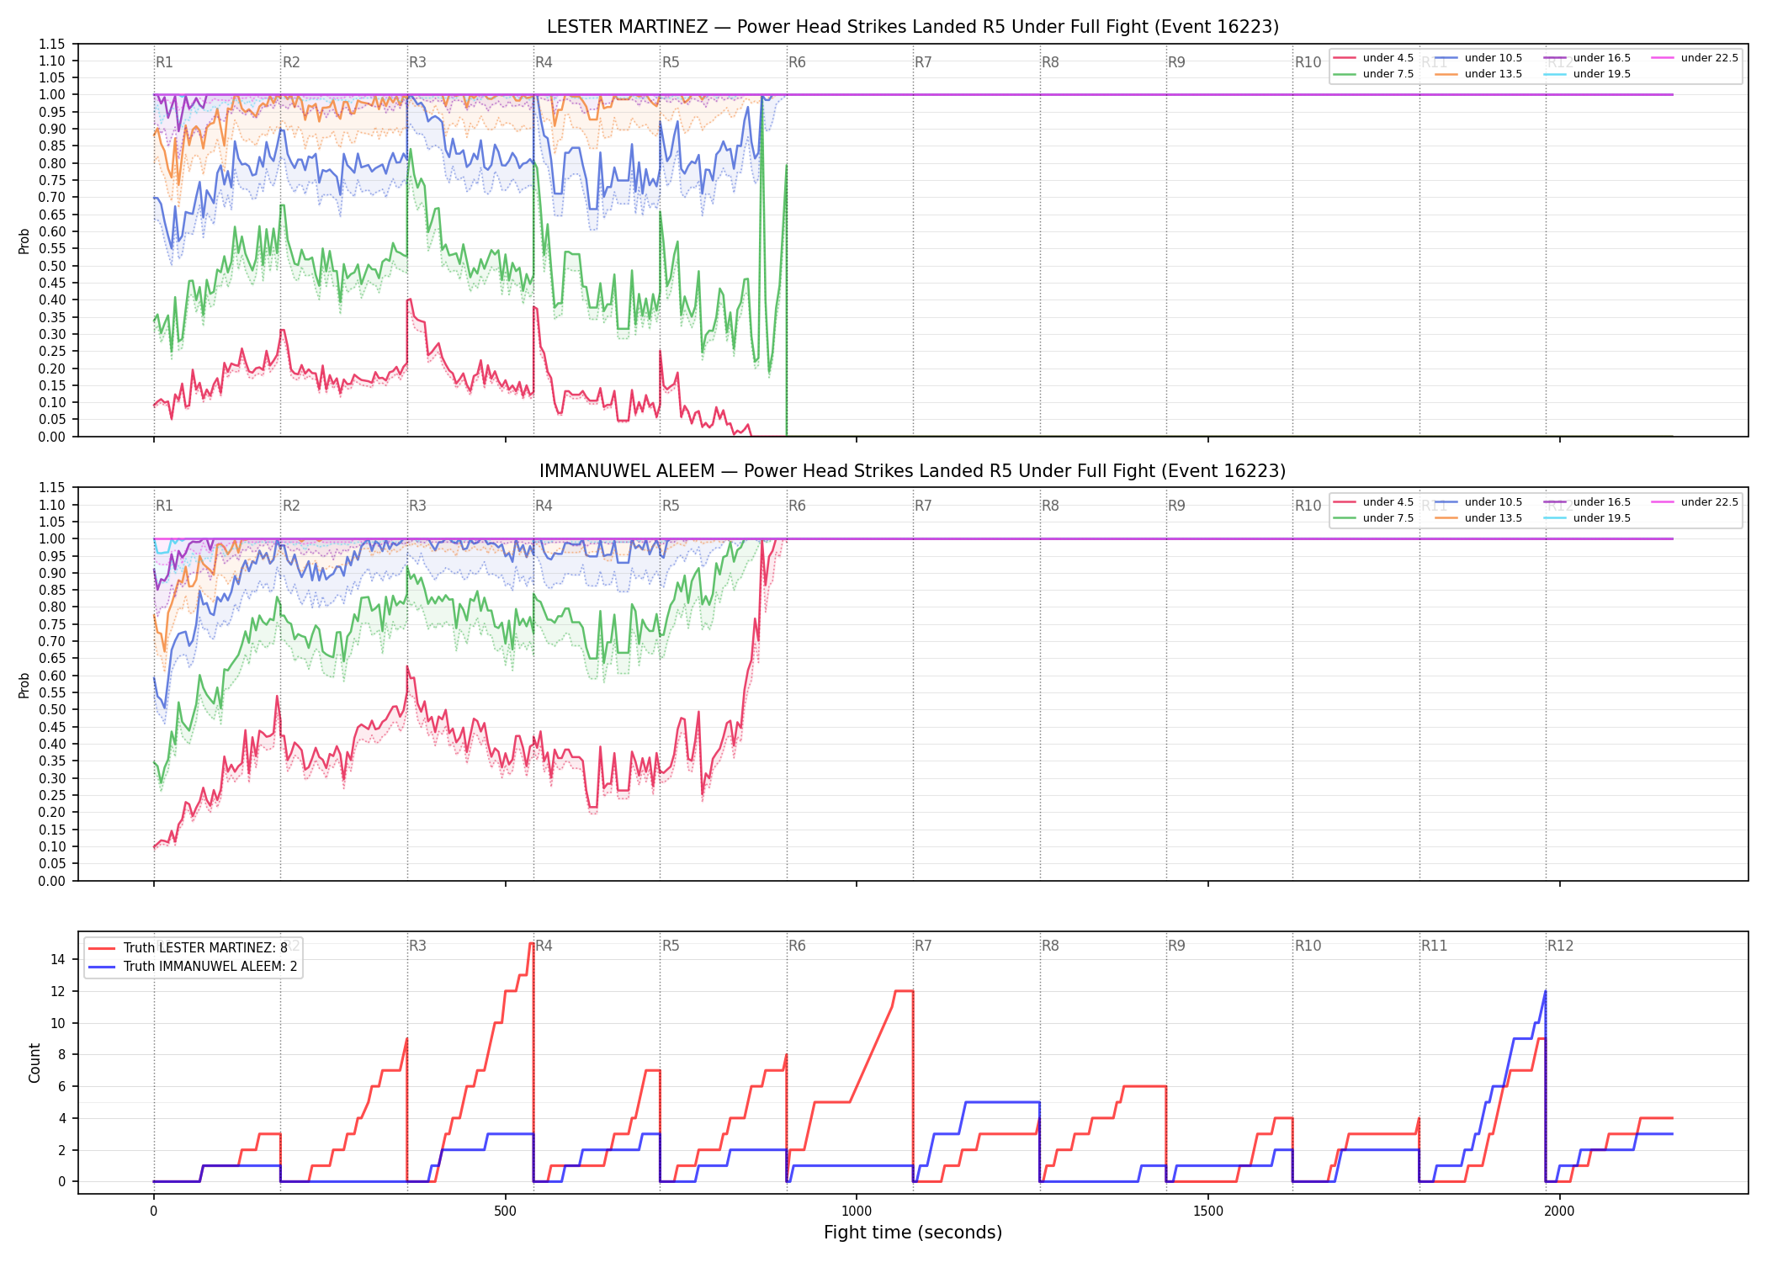The image size is (1767, 1262).
Task: Click the 'under 4.5' legend entry in Lester Martinez chart
Action: coord(1373,58)
